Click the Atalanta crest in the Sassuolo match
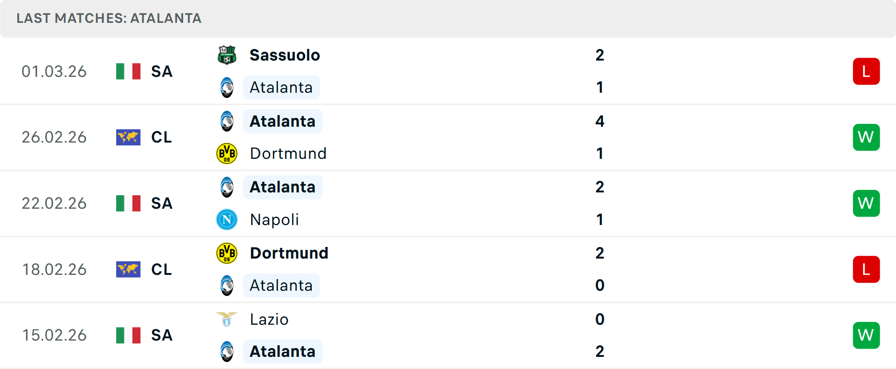 [x=227, y=87]
